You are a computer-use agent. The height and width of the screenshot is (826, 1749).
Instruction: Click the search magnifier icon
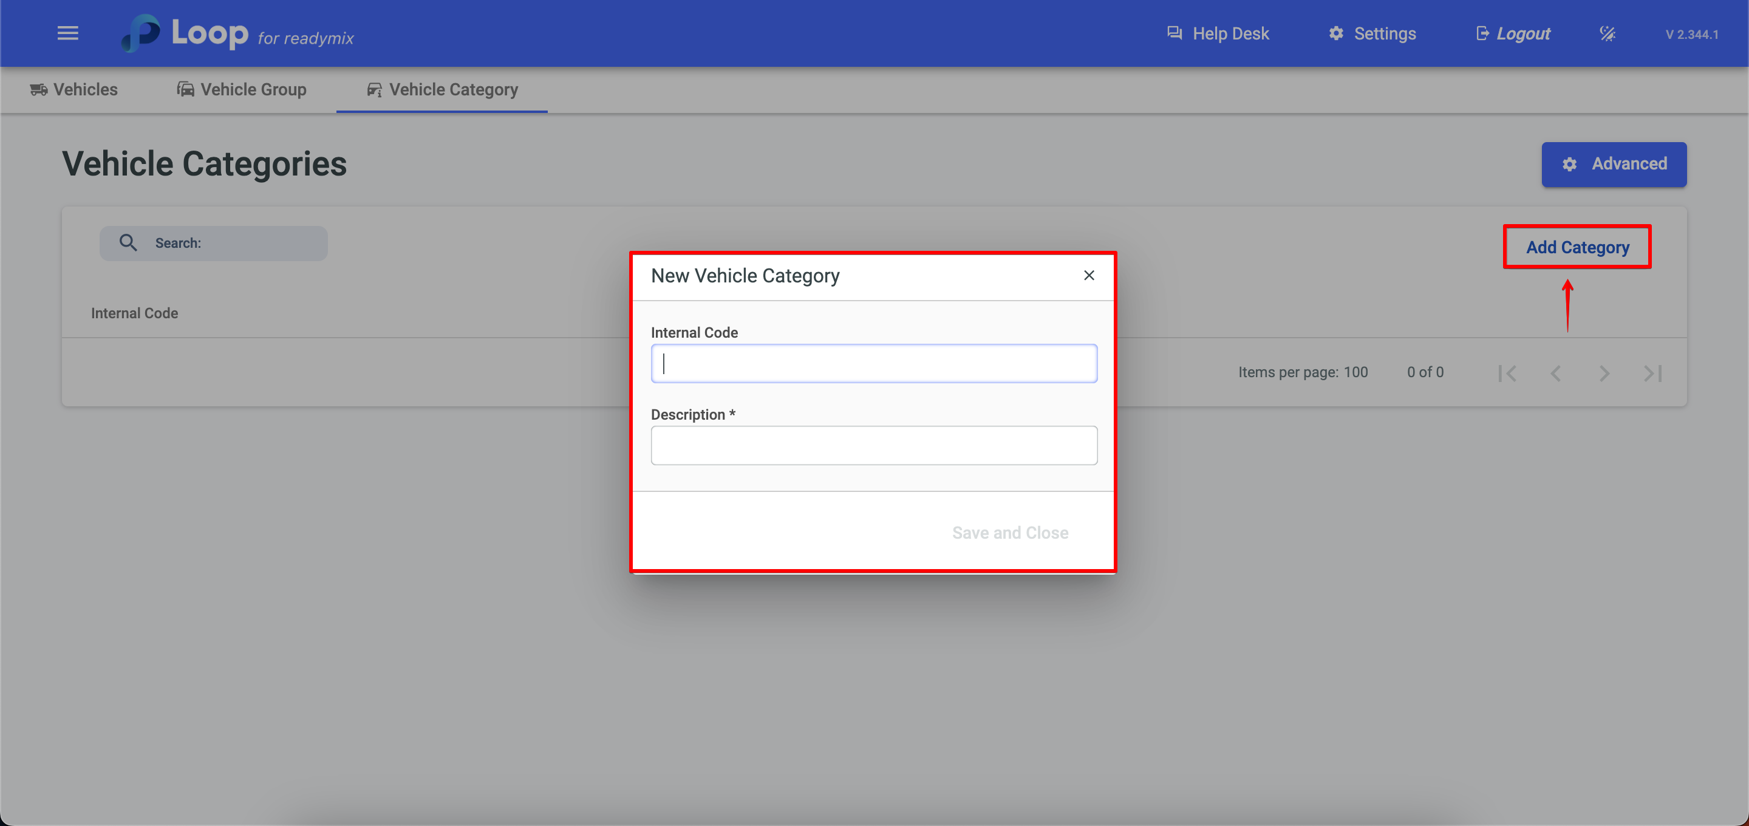tap(128, 242)
